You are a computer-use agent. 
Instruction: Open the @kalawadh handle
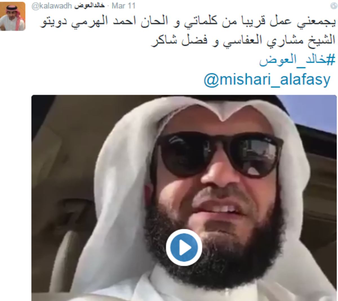tap(52, 6)
